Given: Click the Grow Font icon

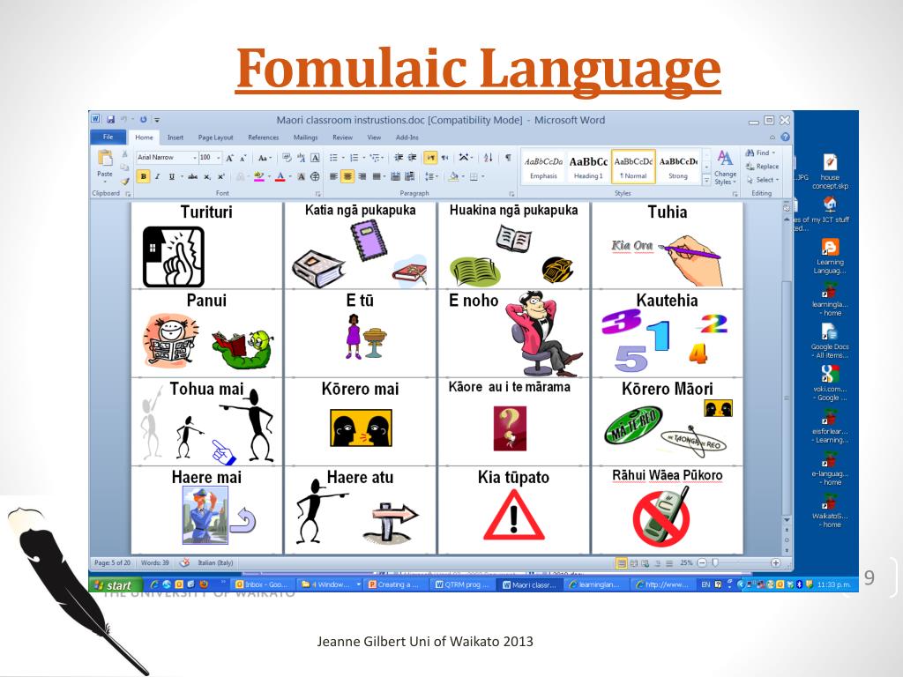Looking at the screenshot, I should pos(229,157).
